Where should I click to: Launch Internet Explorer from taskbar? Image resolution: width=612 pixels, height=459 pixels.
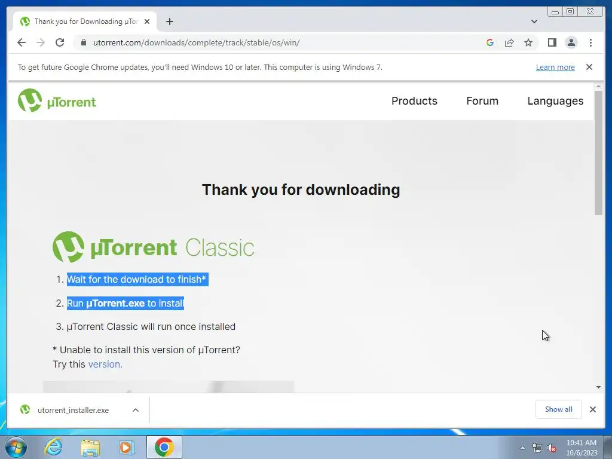tap(53, 447)
